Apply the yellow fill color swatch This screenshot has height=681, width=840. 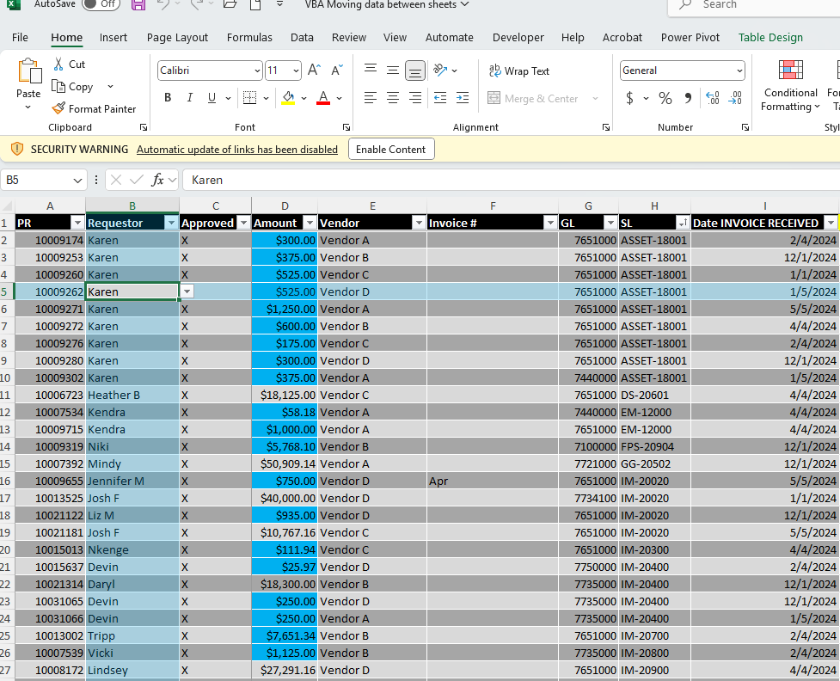[289, 98]
